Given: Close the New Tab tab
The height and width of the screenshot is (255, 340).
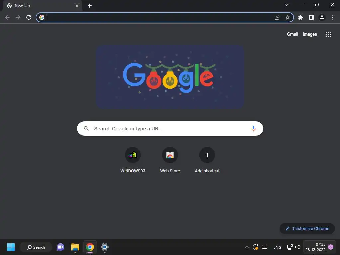Looking at the screenshot, I should (x=77, y=6).
